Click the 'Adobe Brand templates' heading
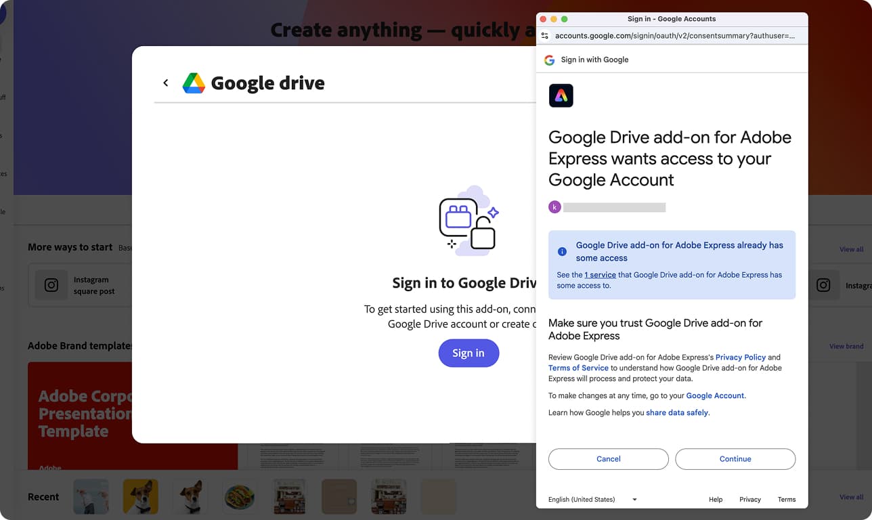This screenshot has height=520, width=872. tap(80, 346)
